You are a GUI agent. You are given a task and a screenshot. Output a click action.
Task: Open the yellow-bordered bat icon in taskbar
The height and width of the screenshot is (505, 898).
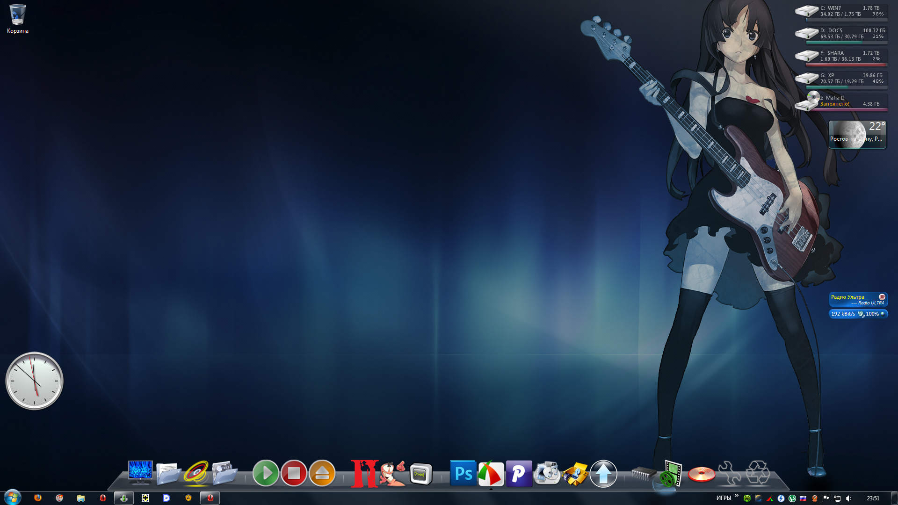pos(145,498)
